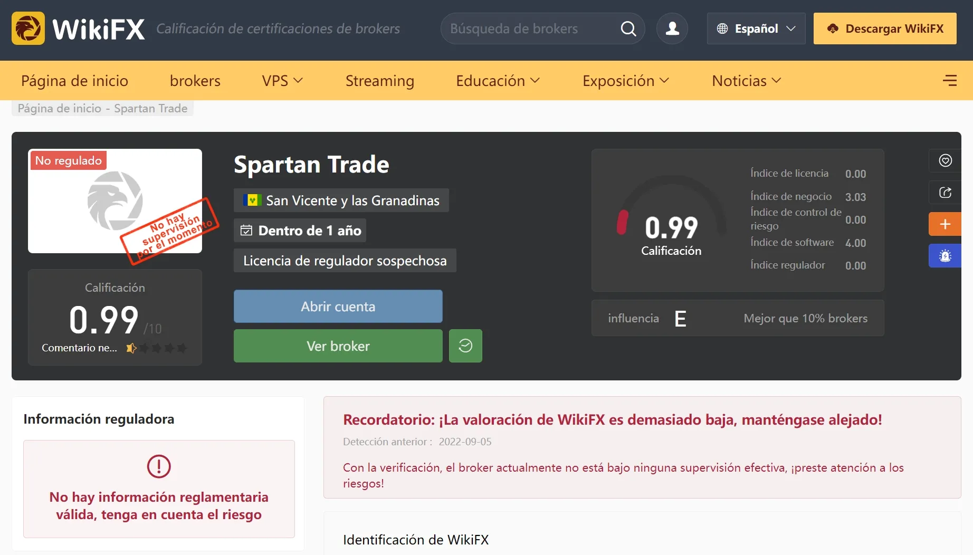The image size is (973, 555).
Task: Click Mejor que 10% brokers text
Action: (x=805, y=318)
